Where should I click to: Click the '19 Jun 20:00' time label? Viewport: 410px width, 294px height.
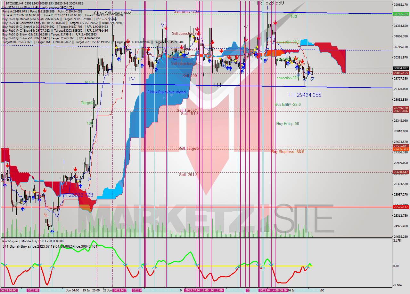click(x=91, y=290)
